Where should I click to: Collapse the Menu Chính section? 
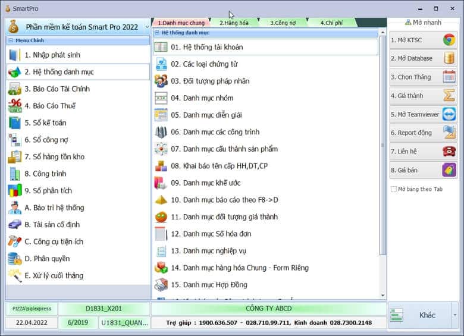coord(11,40)
